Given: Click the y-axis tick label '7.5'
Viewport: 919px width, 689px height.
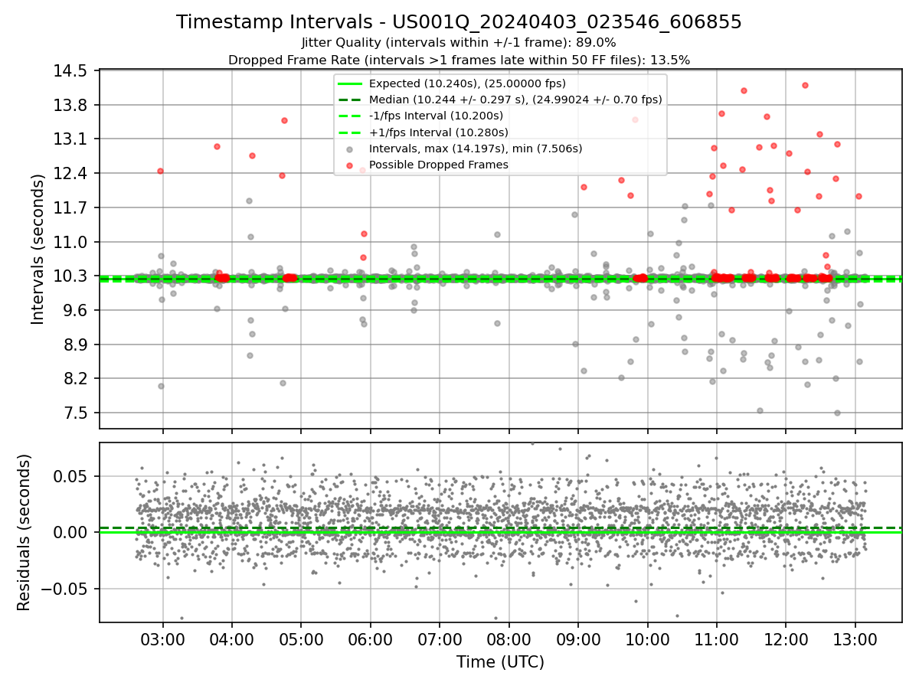Looking at the screenshot, I should 77,413.
